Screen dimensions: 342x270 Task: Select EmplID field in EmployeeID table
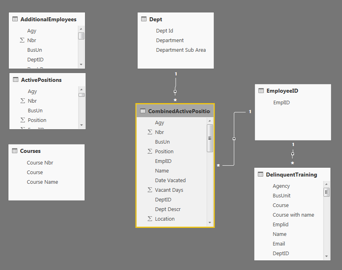(x=281, y=103)
